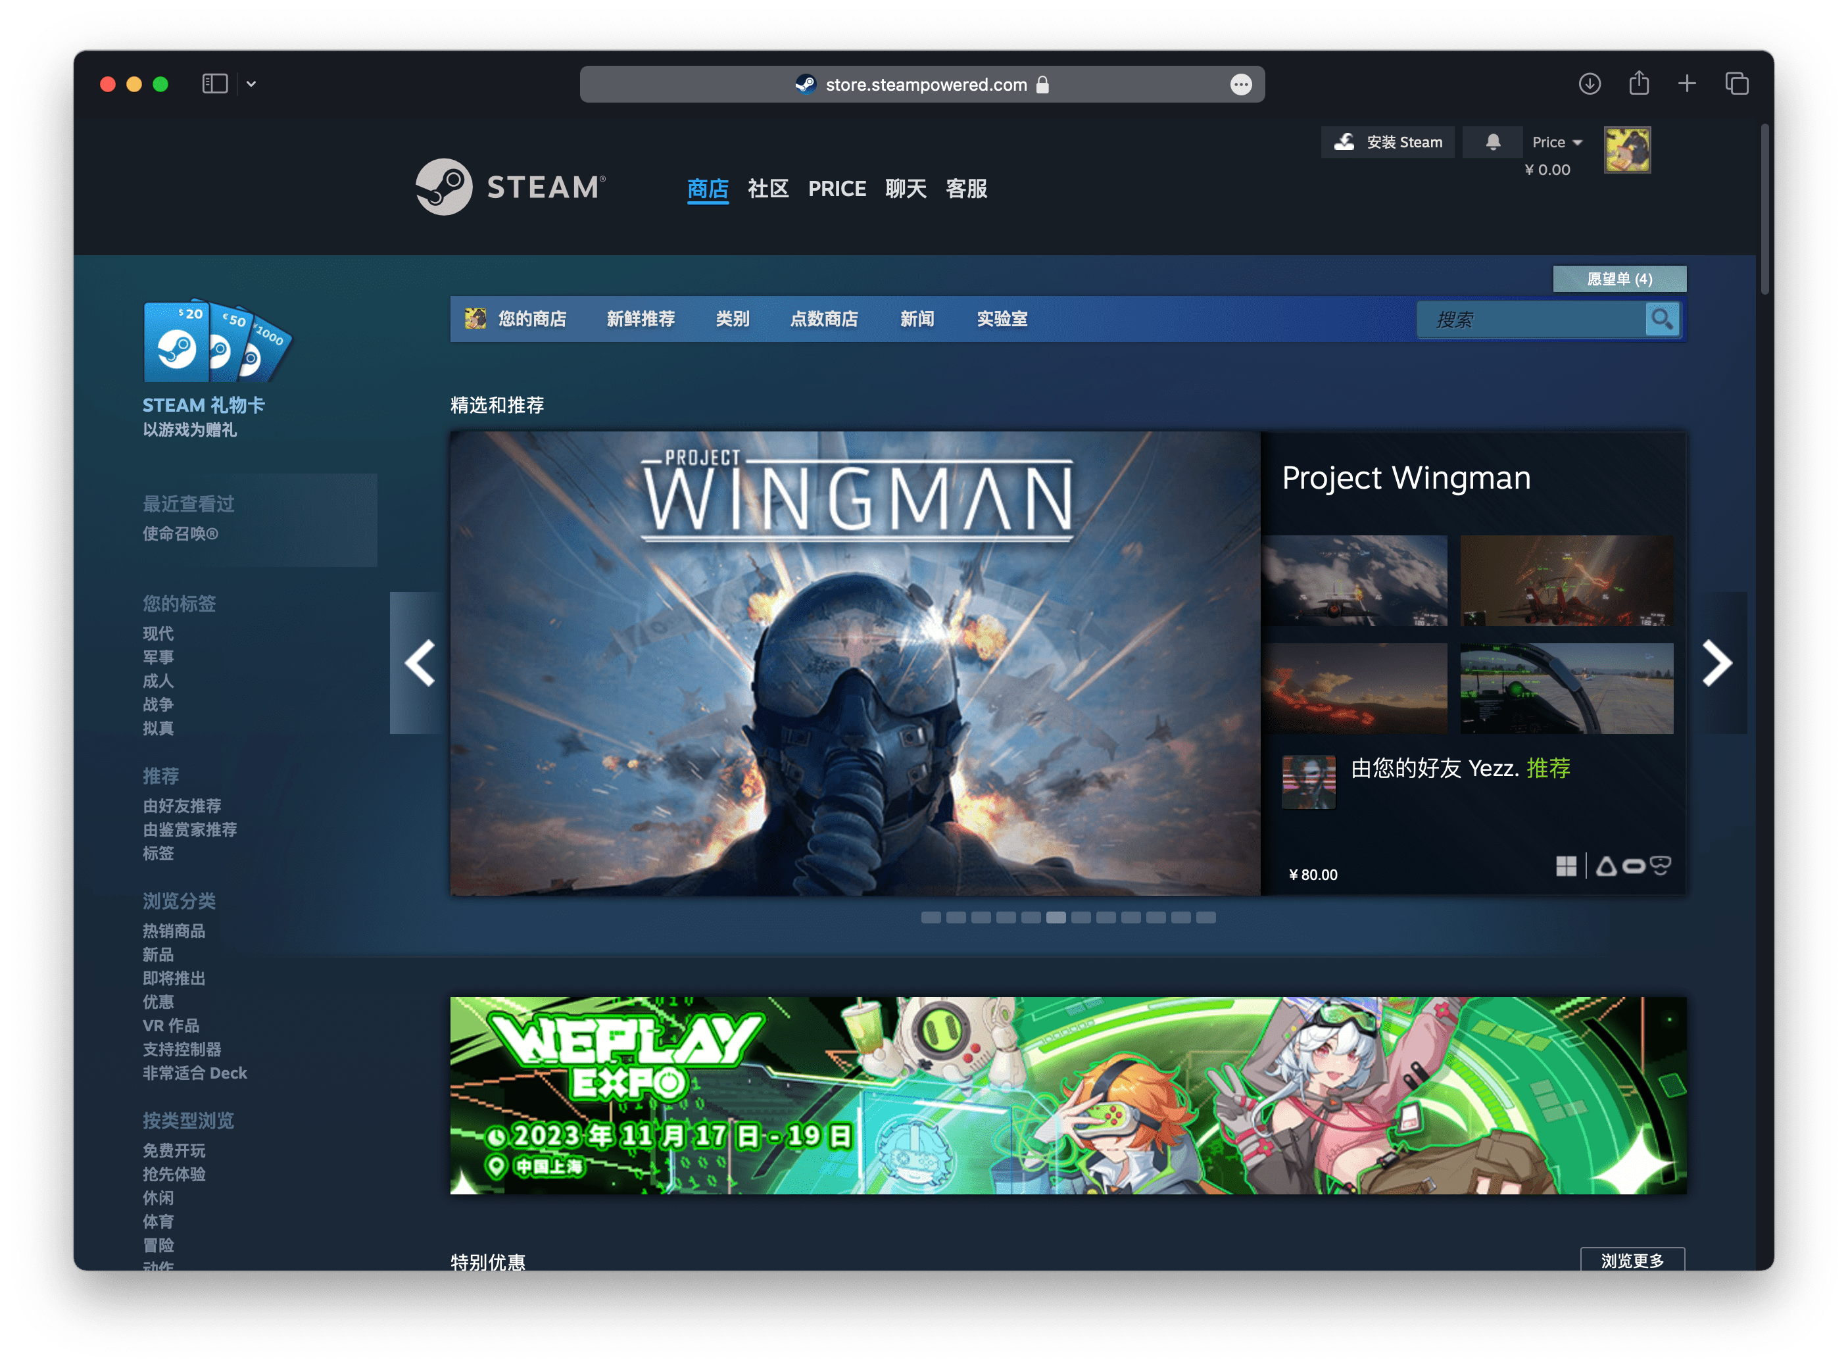Image resolution: width=1848 pixels, height=1368 pixels.
Task: Expand the sidebar tab group chevron
Action: point(251,84)
